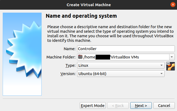Screen dimensions: 177x111
Task: Click the Machine Folder label
Action: click(61, 57)
